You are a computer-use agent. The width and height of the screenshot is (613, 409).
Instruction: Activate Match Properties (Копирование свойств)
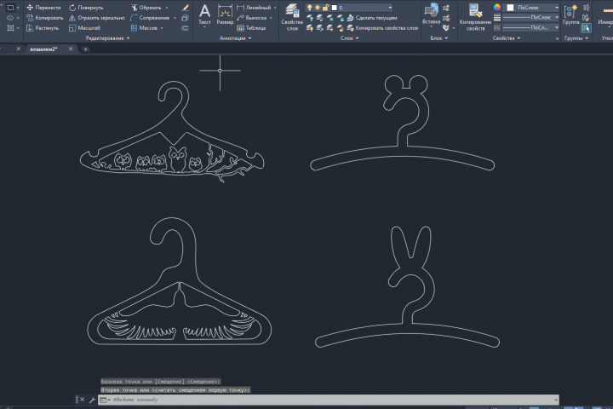(475, 17)
